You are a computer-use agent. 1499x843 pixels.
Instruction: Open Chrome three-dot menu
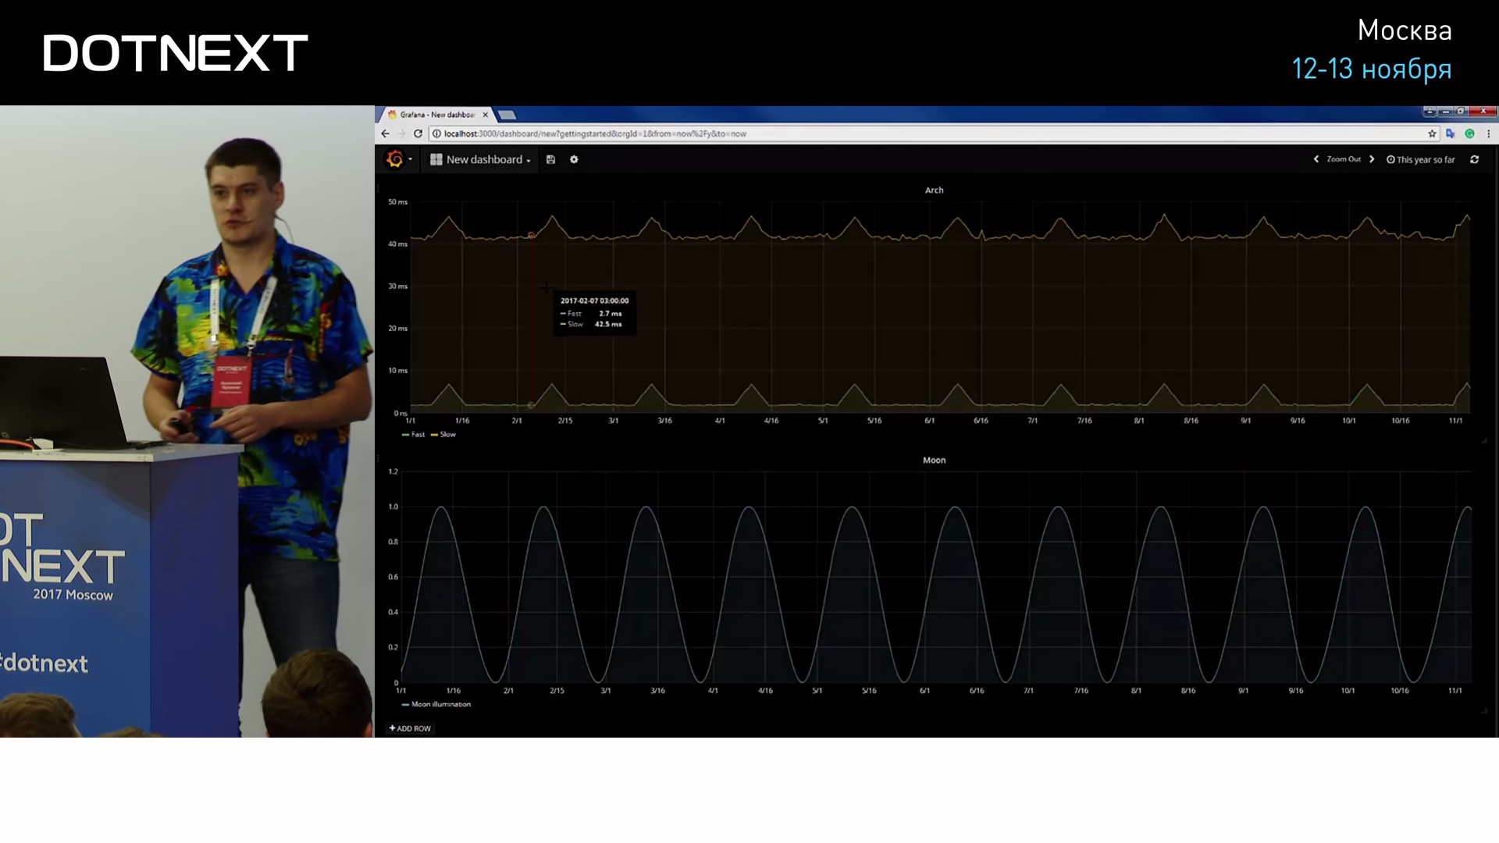[x=1488, y=133]
